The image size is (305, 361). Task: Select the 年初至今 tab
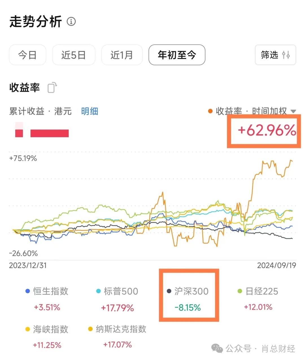click(177, 55)
